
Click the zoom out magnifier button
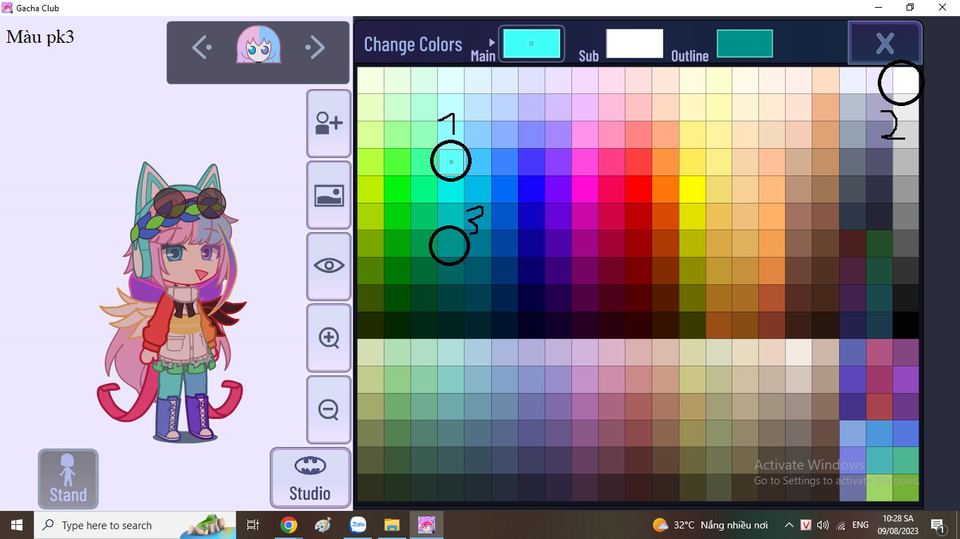[328, 409]
